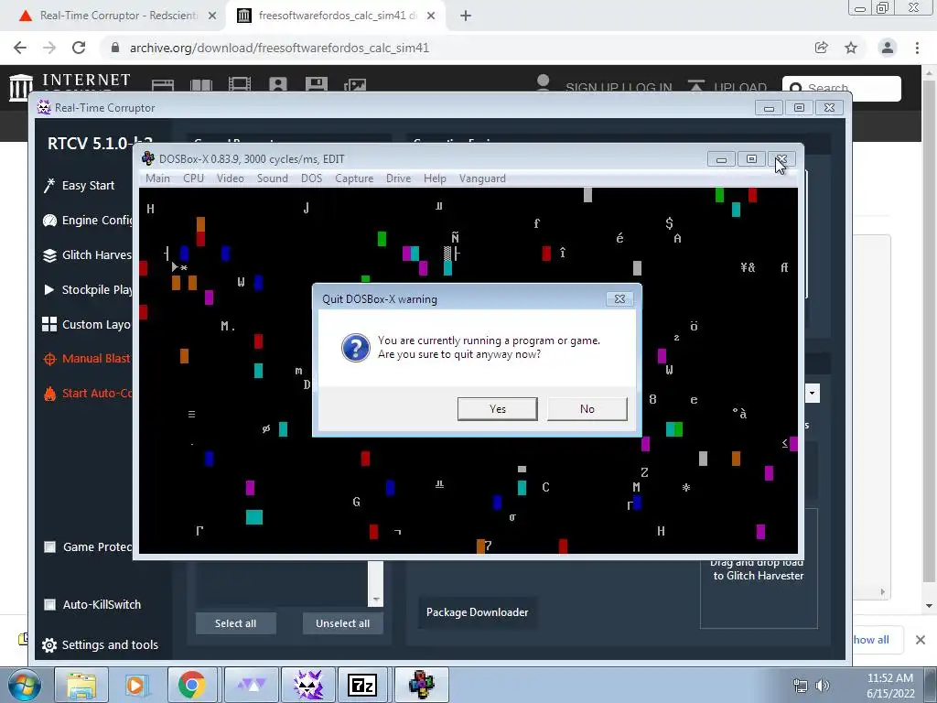Open RTCV monster icon in taskbar

click(307, 685)
